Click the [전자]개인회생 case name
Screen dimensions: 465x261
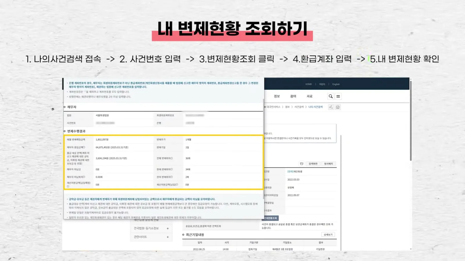[295, 172]
